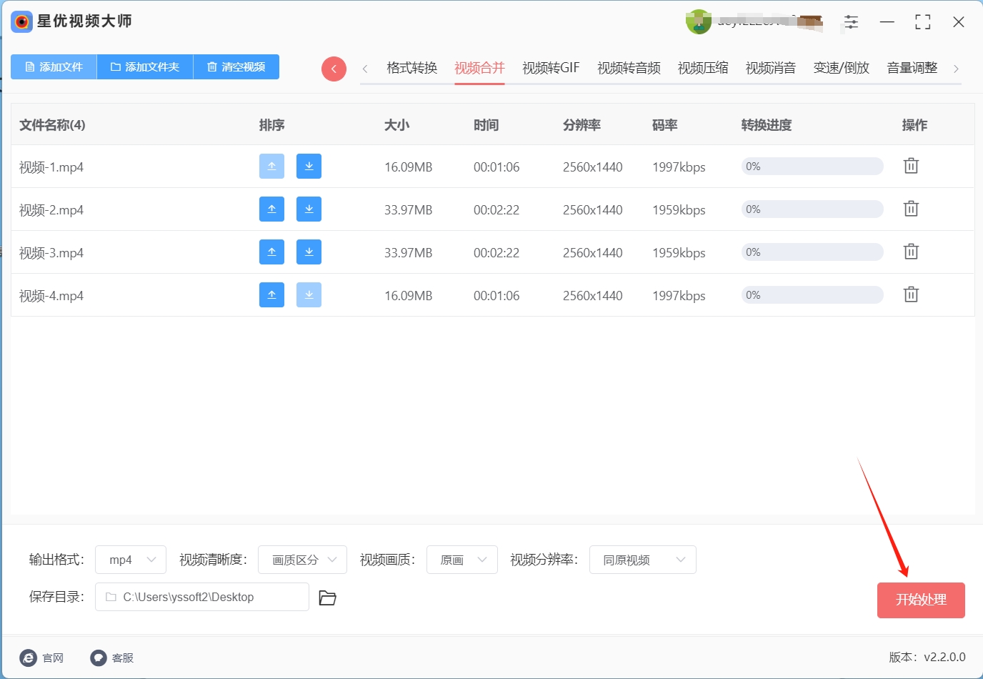
Task: Click the 星优视频大师 app logo
Action: (x=22, y=21)
